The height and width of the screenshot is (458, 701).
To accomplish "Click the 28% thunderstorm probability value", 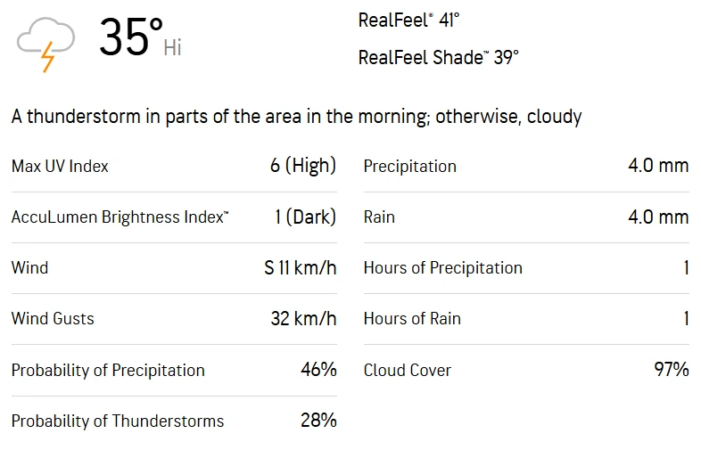I will click(318, 420).
